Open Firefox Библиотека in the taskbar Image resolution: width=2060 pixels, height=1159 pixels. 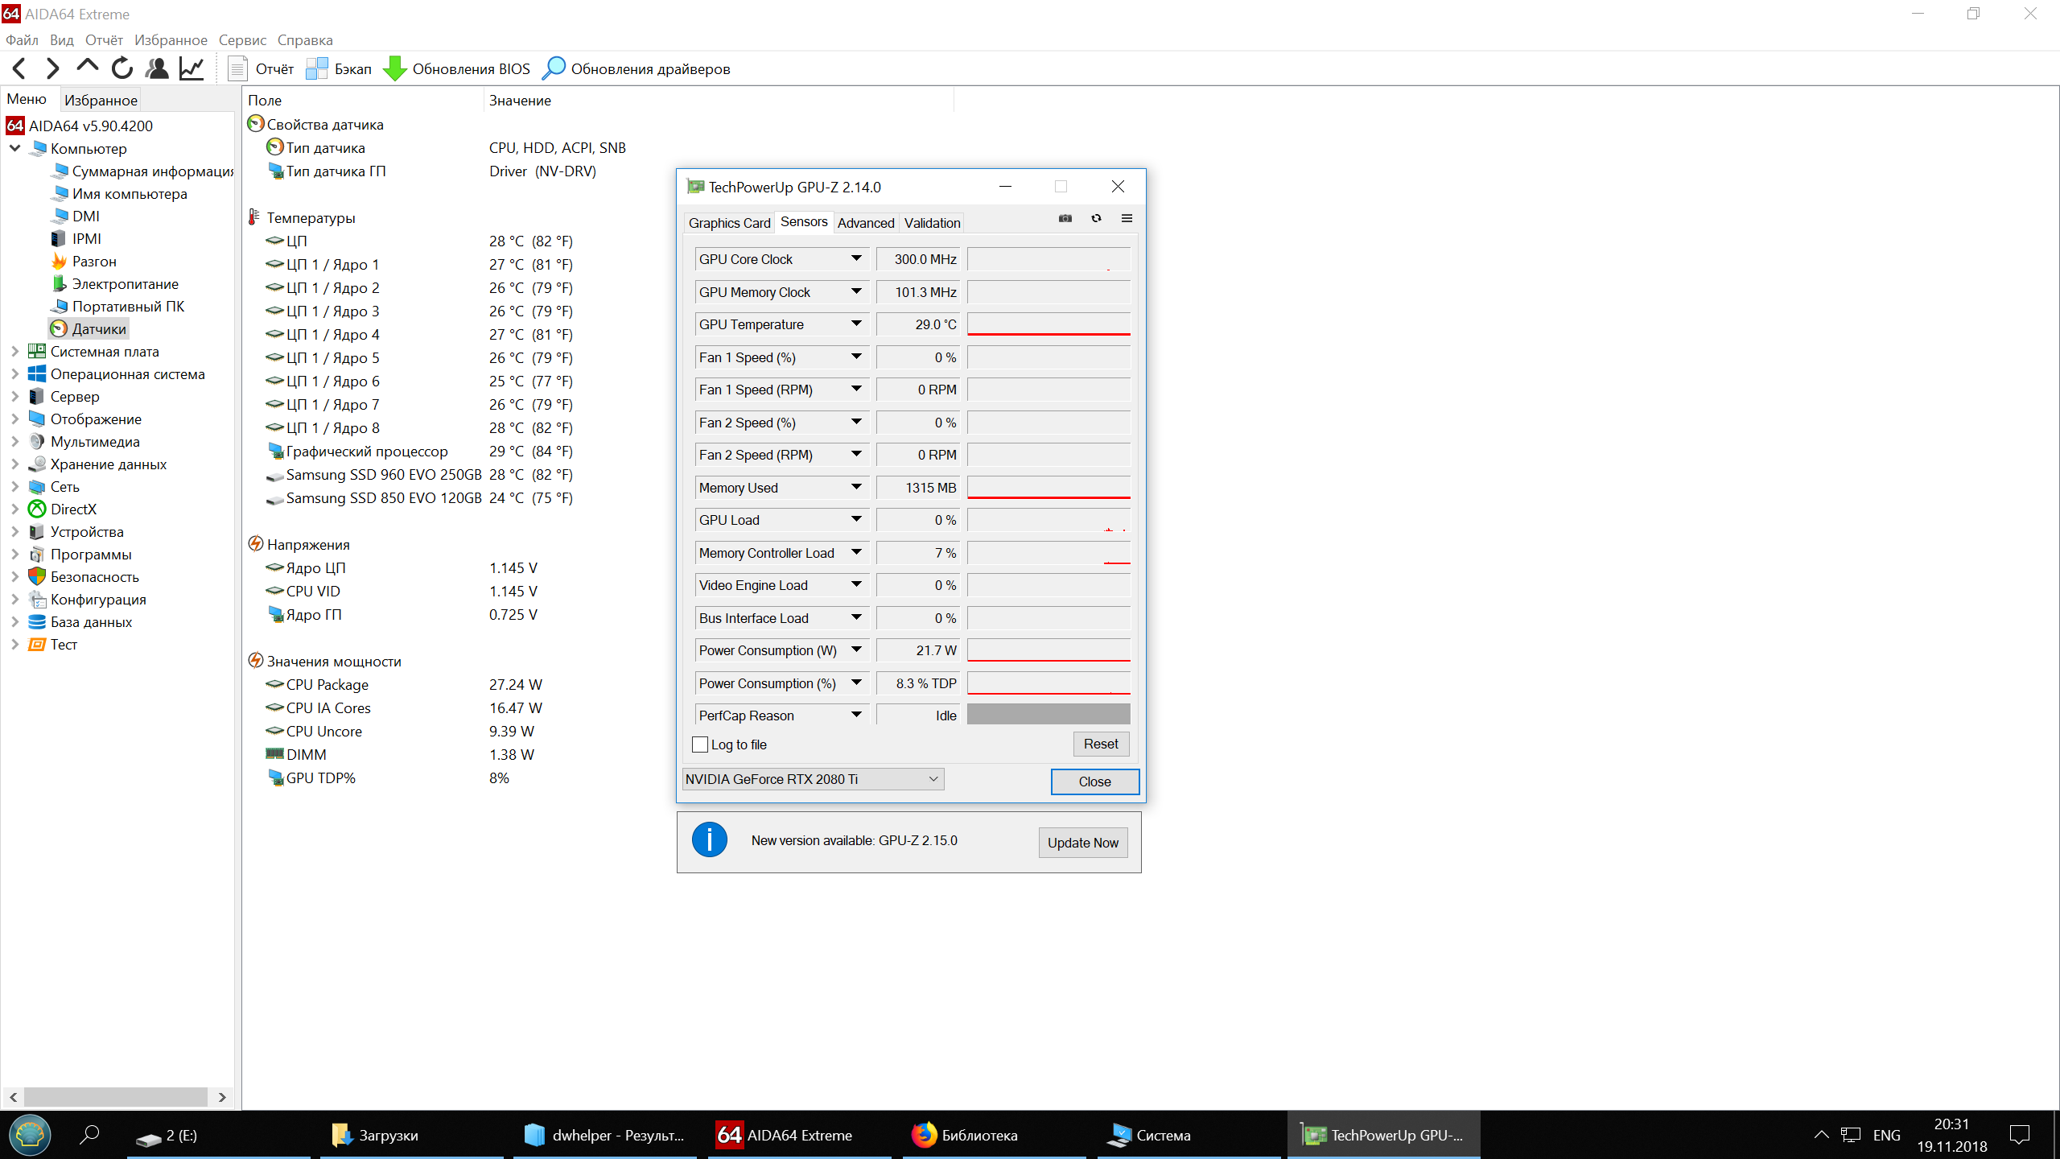click(966, 1135)
